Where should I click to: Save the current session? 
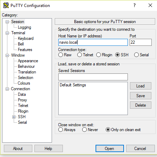140,96
